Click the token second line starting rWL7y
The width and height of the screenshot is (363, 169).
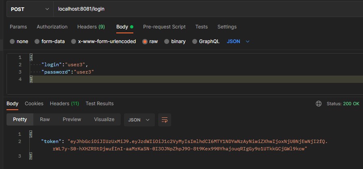tap(180, 149)
